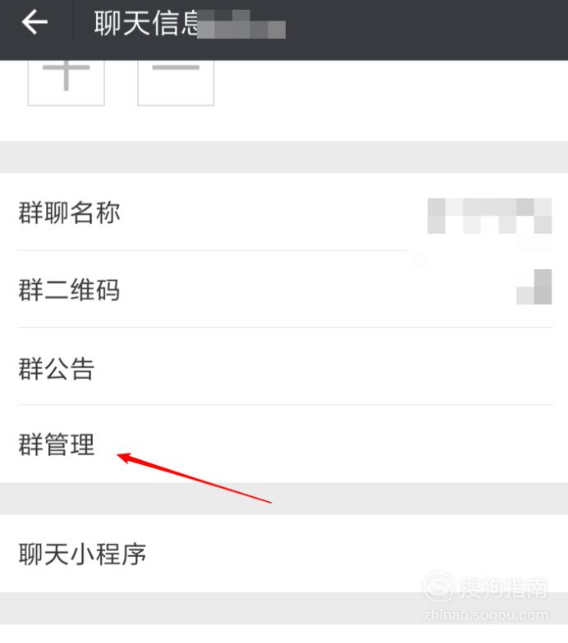Tap the blurred member count in header
The width and height of the screenshot is (568, 643).
tap(241, 25)
